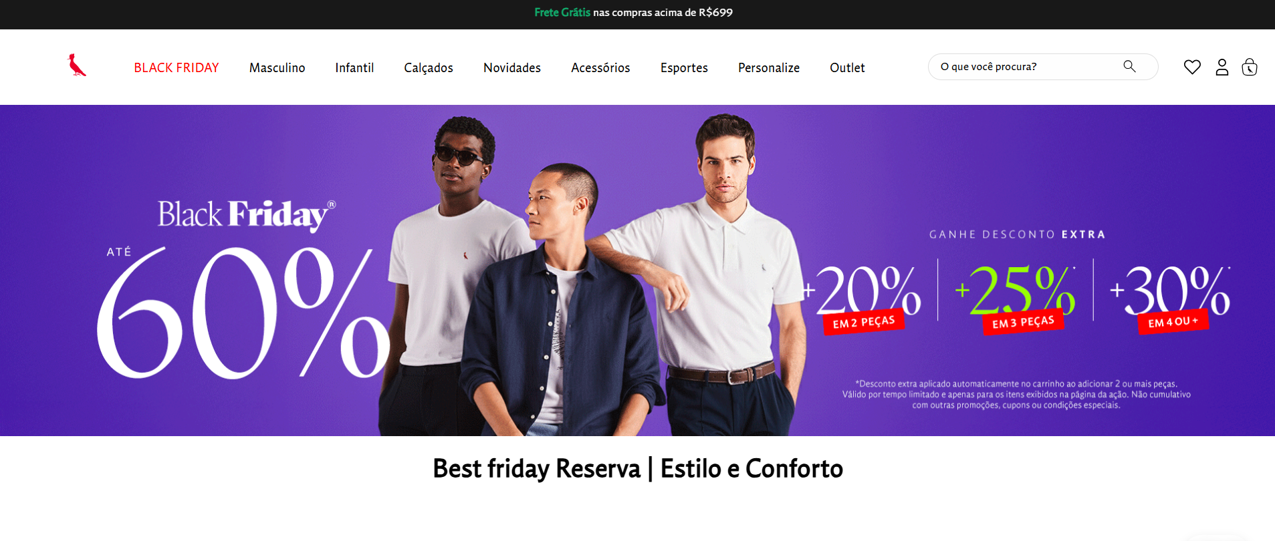
Task: Open the Novidades section
Action: (512, 67)
